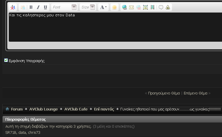
Task: Open the text color picker
Action: pos(103,7)
